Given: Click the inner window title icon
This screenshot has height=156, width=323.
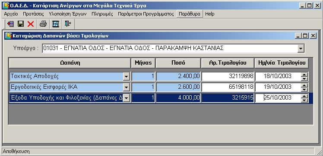Looking at the screenshot, I should (8, 36).
